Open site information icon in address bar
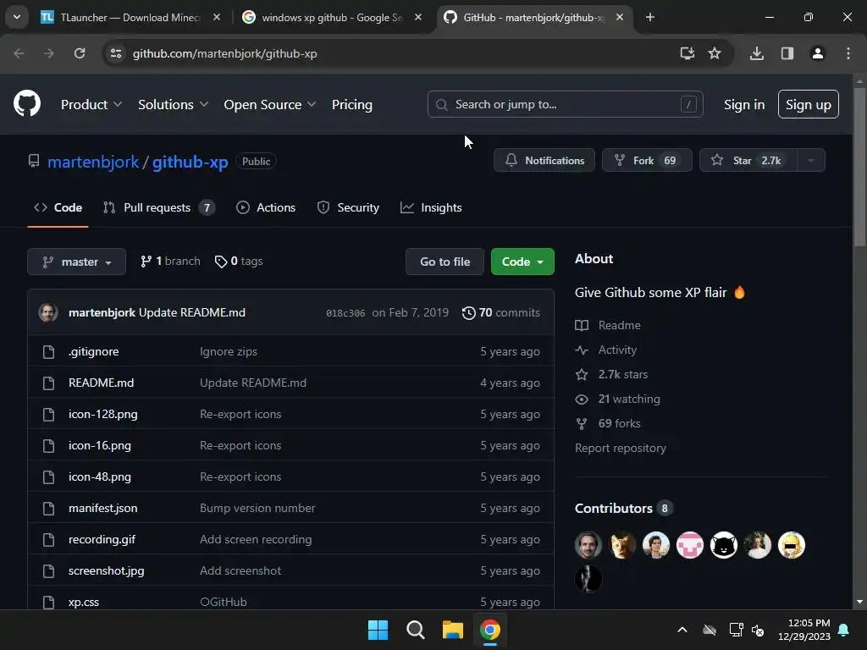Viewport: 867px width, 650px height. (116, 53)
